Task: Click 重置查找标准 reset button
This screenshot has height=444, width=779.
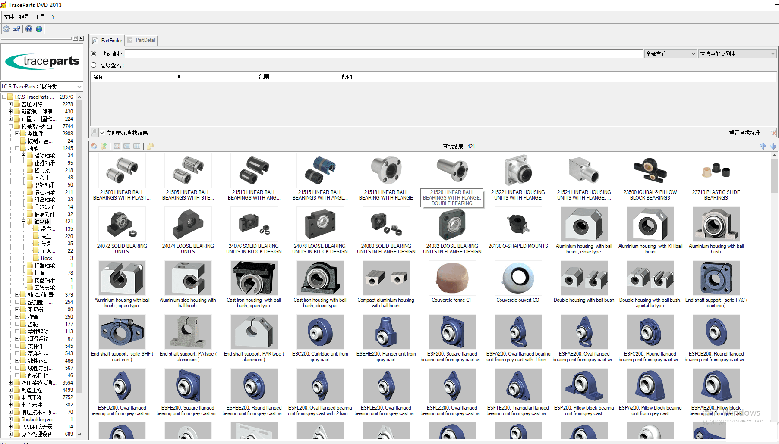Action: click(744, 133)
